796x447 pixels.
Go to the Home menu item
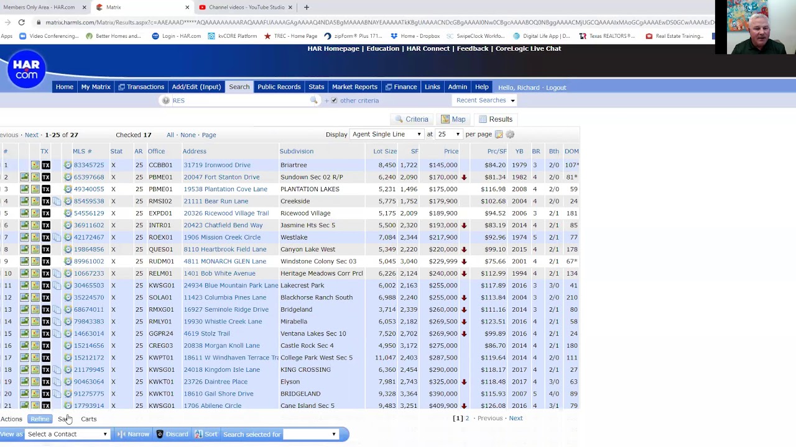(x=65, y=87)
